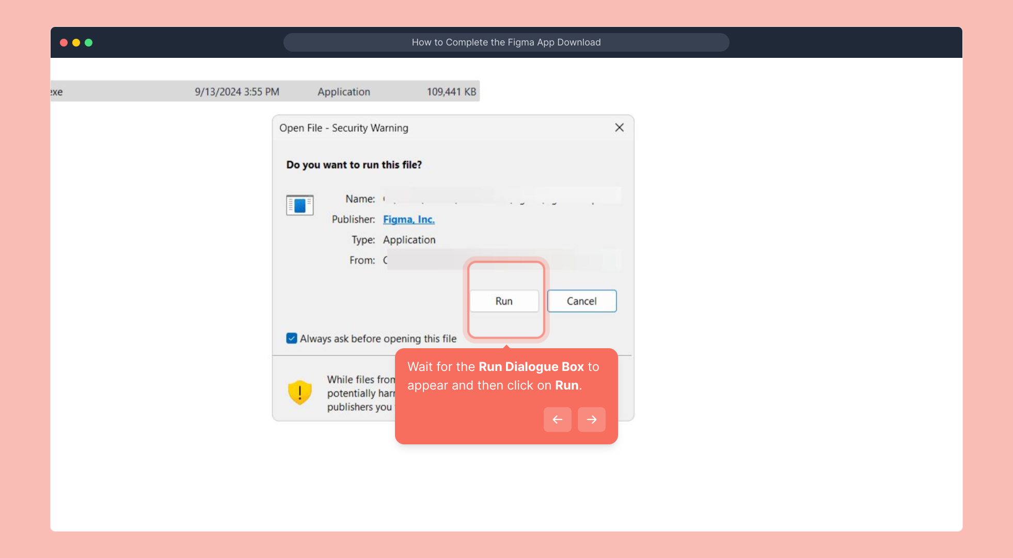Screen dimensions: 1013x558
Task: Click Application type in the file row
Action: coord(343,92)
